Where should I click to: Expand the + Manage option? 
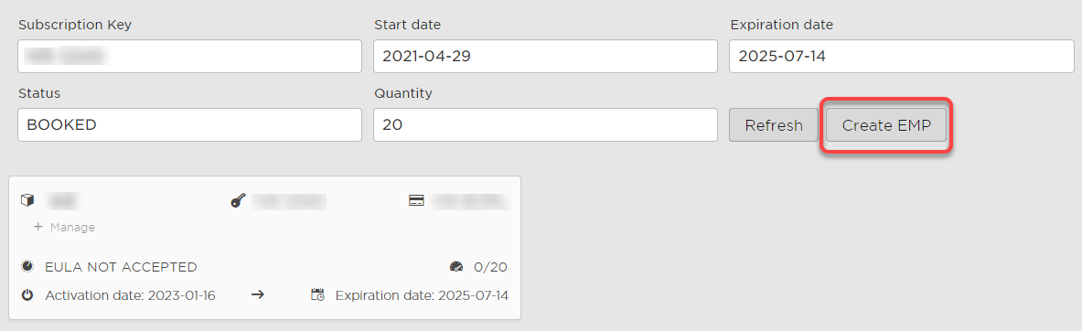click(64, 227)
